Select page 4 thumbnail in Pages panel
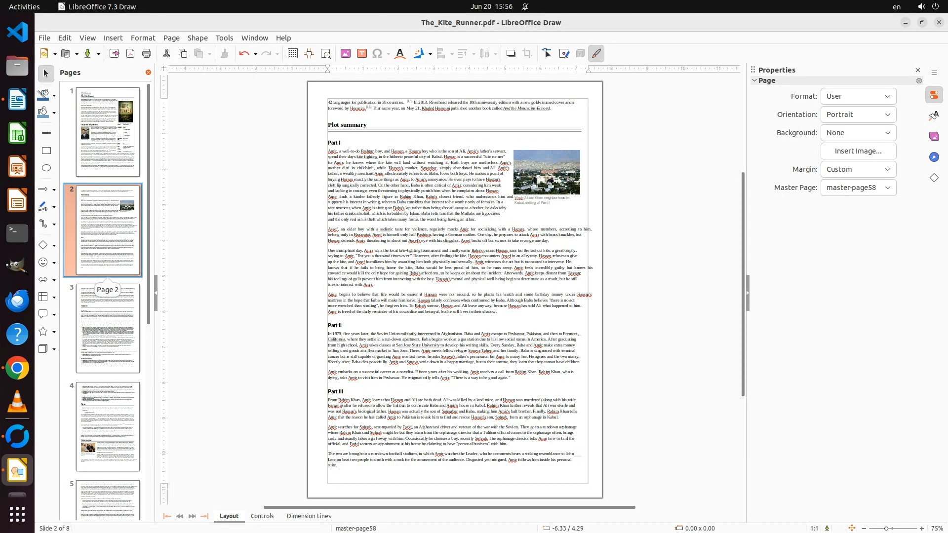Image resolution: width=948 pixels, height=533 pixels. coord(108,426)
